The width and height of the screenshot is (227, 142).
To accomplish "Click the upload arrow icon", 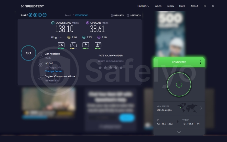I will pyautogui.click(x=88, y=23).
